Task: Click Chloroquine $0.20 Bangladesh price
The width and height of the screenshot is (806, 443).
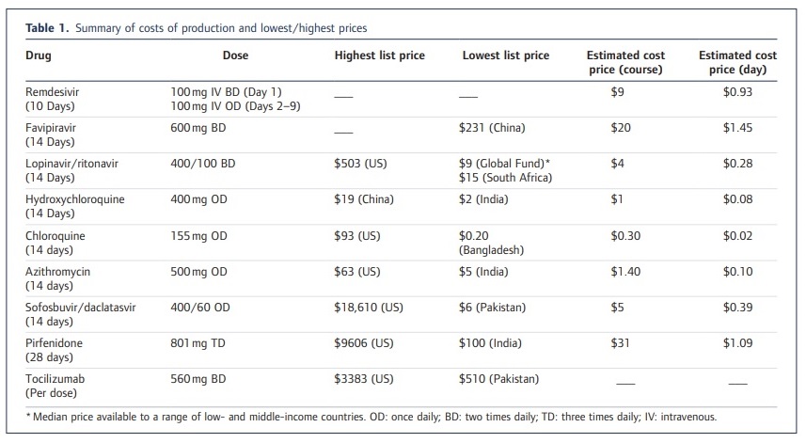Action: point(491,243)
